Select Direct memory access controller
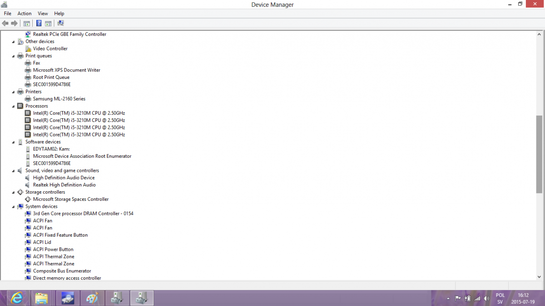 [x=67, y=278]
